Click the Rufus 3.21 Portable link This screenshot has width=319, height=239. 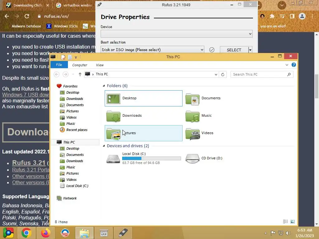point(31,170)
